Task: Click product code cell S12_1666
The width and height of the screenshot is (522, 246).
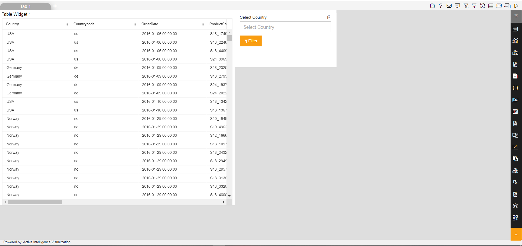Action: coord(218,135)
